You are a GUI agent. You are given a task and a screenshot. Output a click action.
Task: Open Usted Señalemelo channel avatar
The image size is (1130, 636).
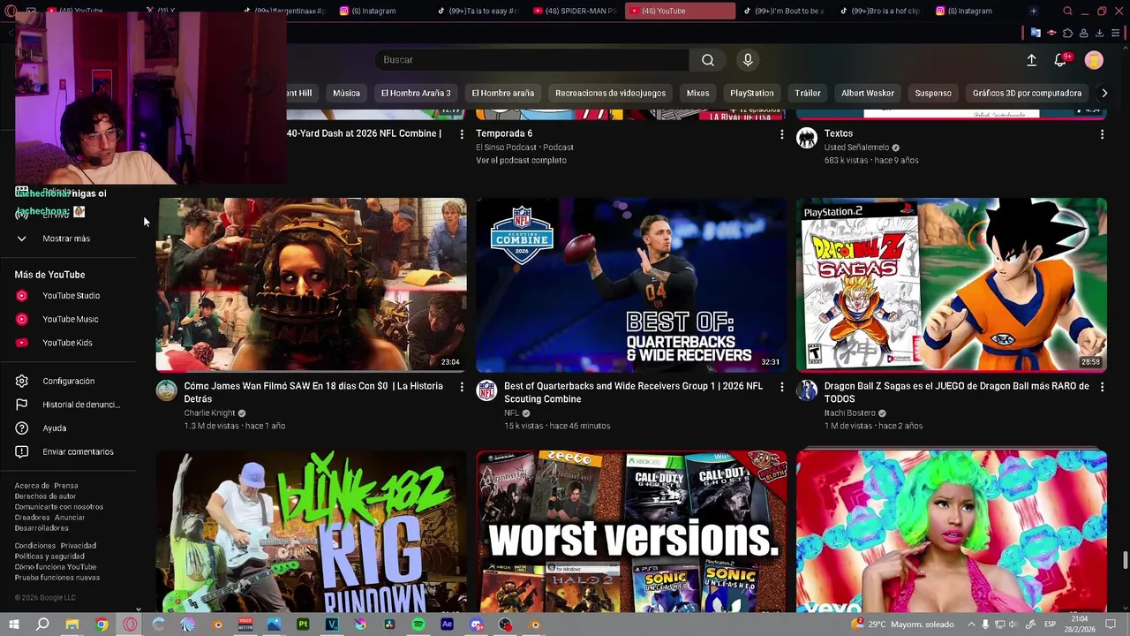(x=807, y=138)
